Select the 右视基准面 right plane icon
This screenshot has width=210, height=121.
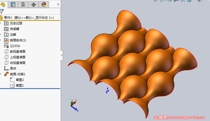coord(6,63)
